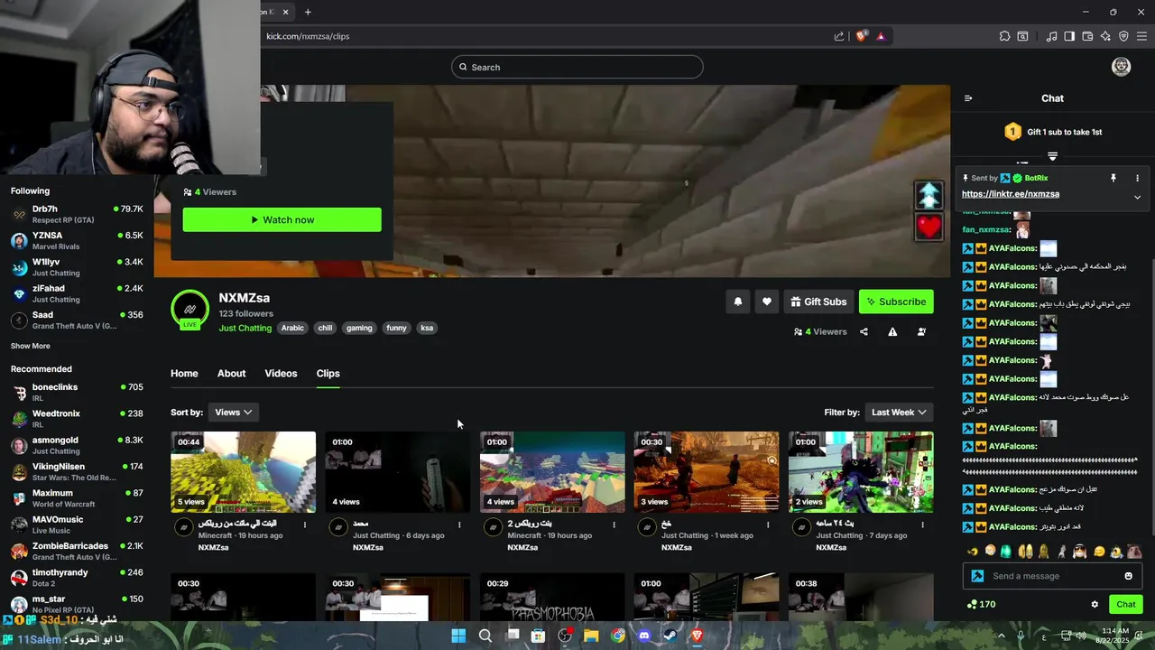Open browser hamburger main menu
This screenshot has width=1155, height=650.
[x=1141, y=36]
